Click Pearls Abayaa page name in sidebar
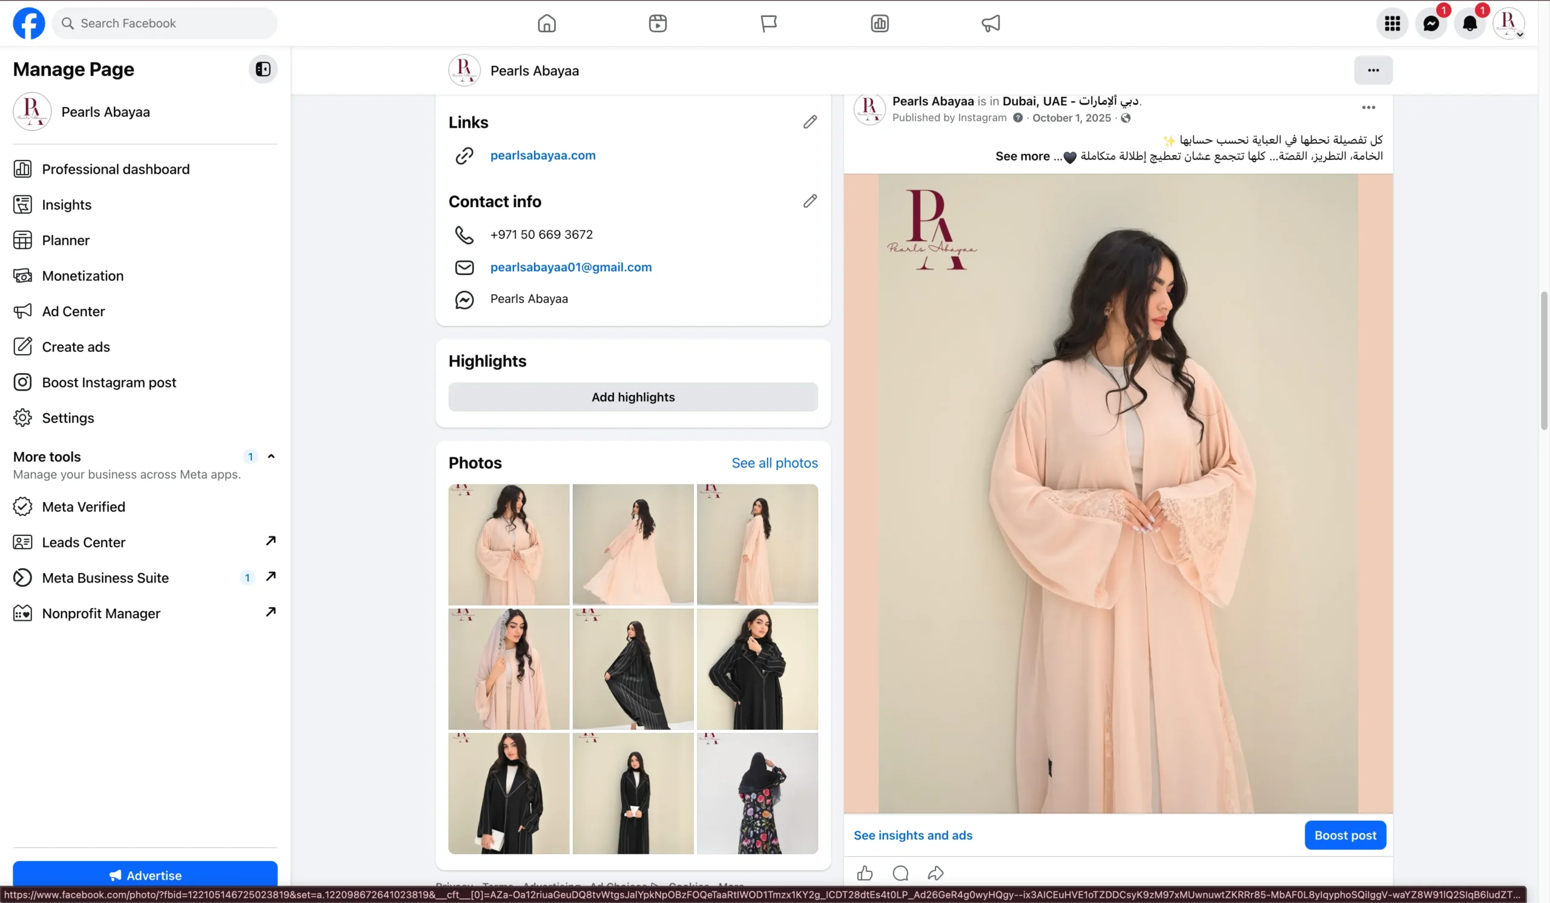 [x=105, y=112]
